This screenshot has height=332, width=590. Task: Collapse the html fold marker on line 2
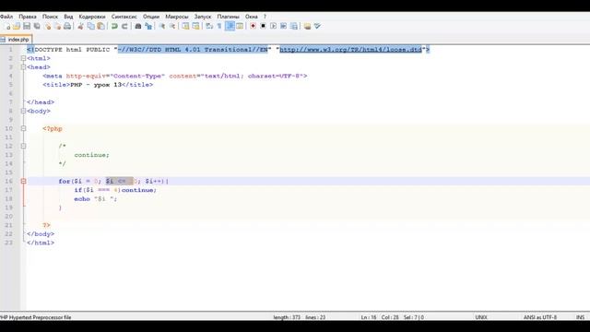23,58
